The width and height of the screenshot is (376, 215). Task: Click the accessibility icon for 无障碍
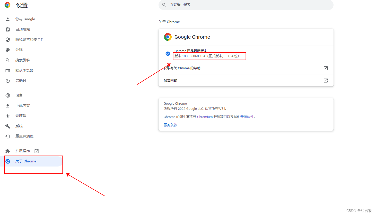point(8,116)
